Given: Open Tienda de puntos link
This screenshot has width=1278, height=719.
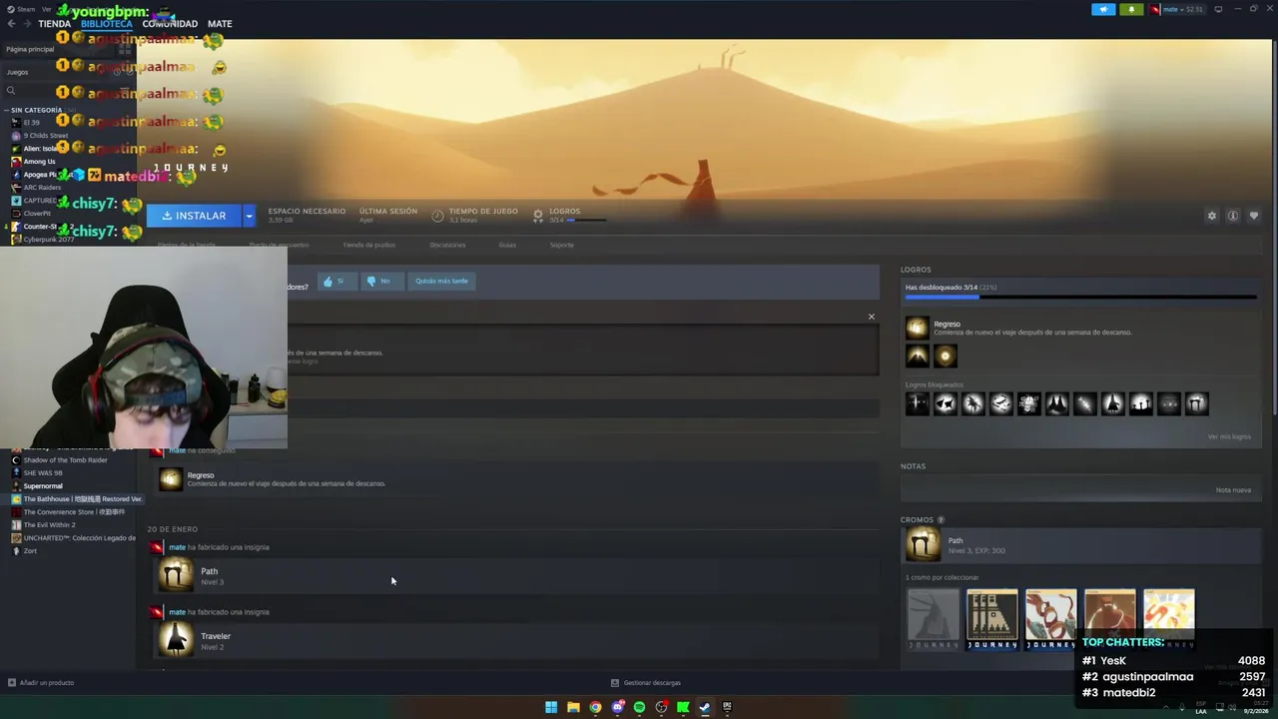Looking at the screenshot, I should pyautogui.click(x=369, y=245).
